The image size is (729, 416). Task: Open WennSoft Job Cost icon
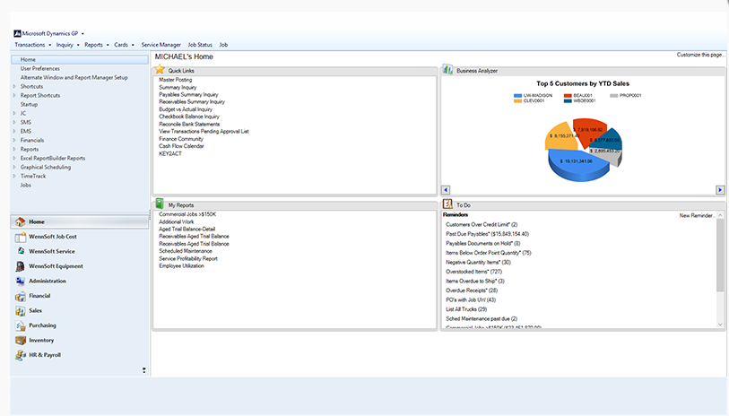tap(20, 237)
